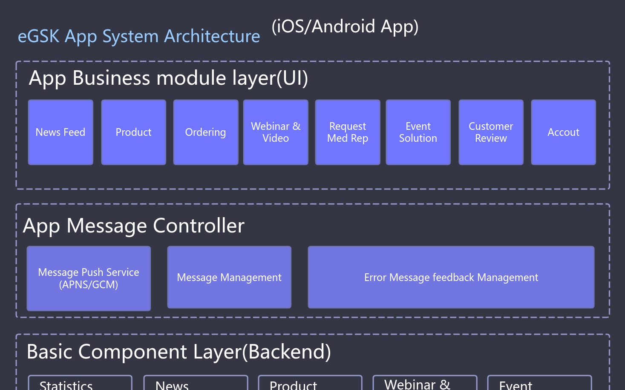Viewport: 625px width, 390px height.
Task: Click the Customer Review module
Action: [491, 132]
